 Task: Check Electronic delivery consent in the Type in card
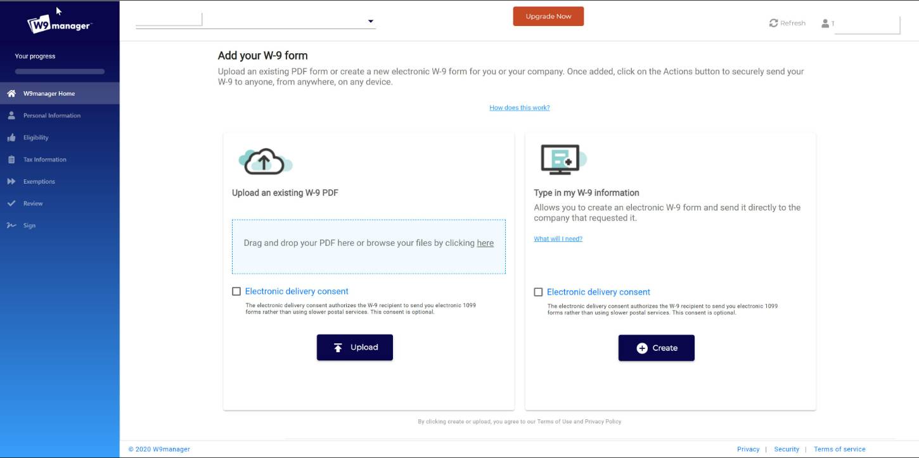tap(538, 292)
